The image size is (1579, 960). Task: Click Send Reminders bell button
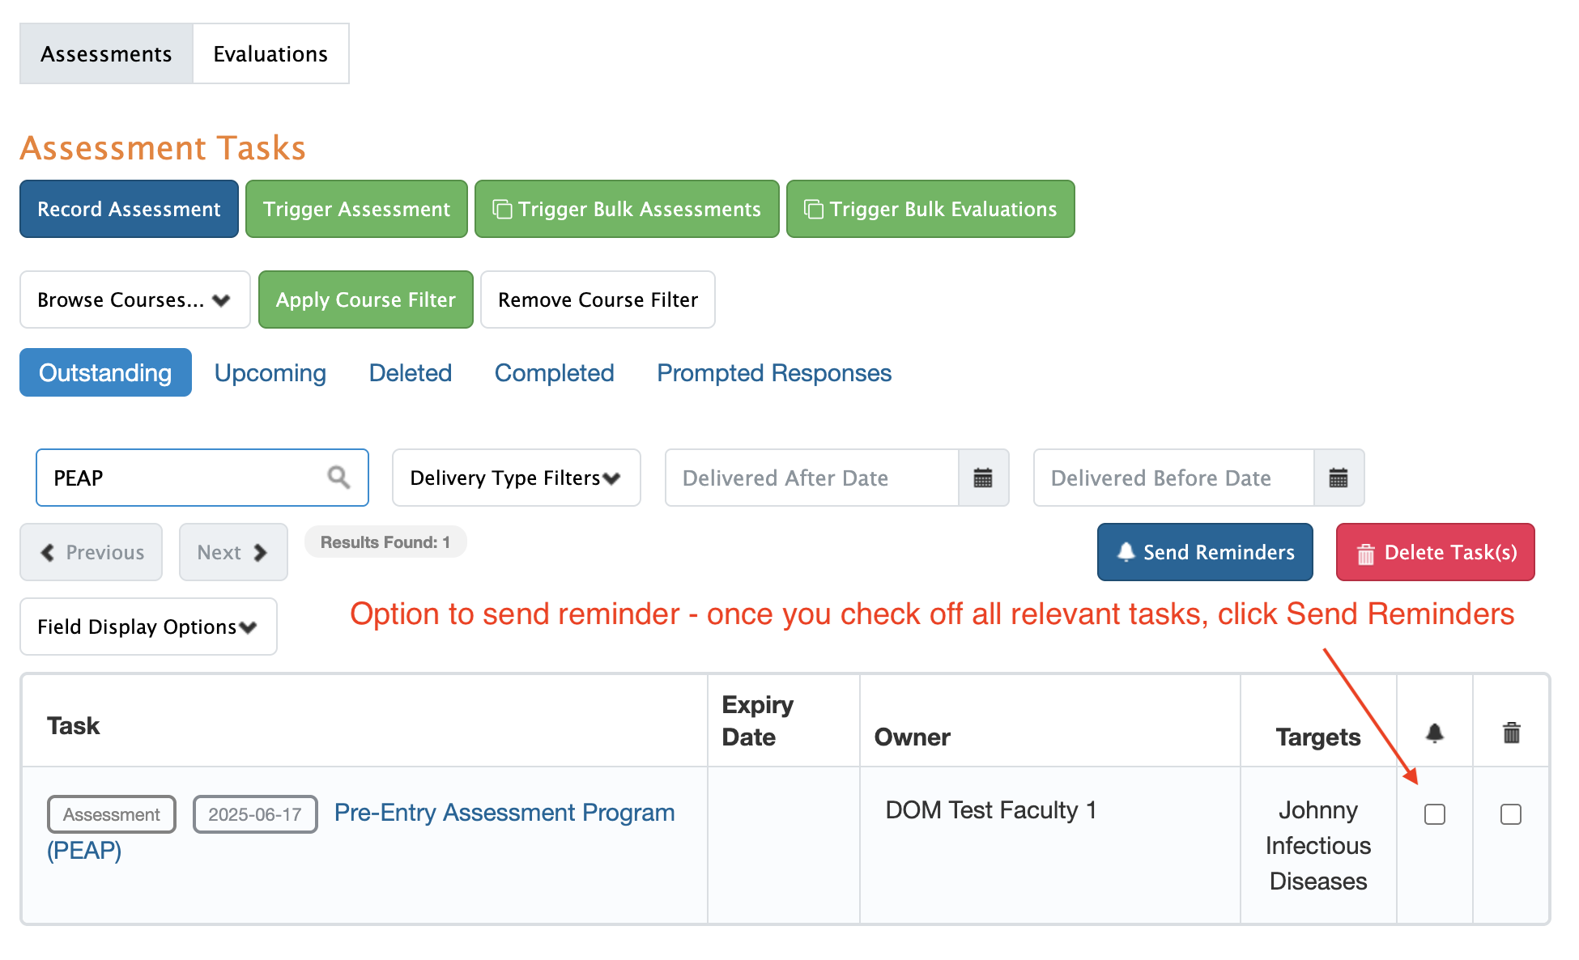[x=1204, y=552]
